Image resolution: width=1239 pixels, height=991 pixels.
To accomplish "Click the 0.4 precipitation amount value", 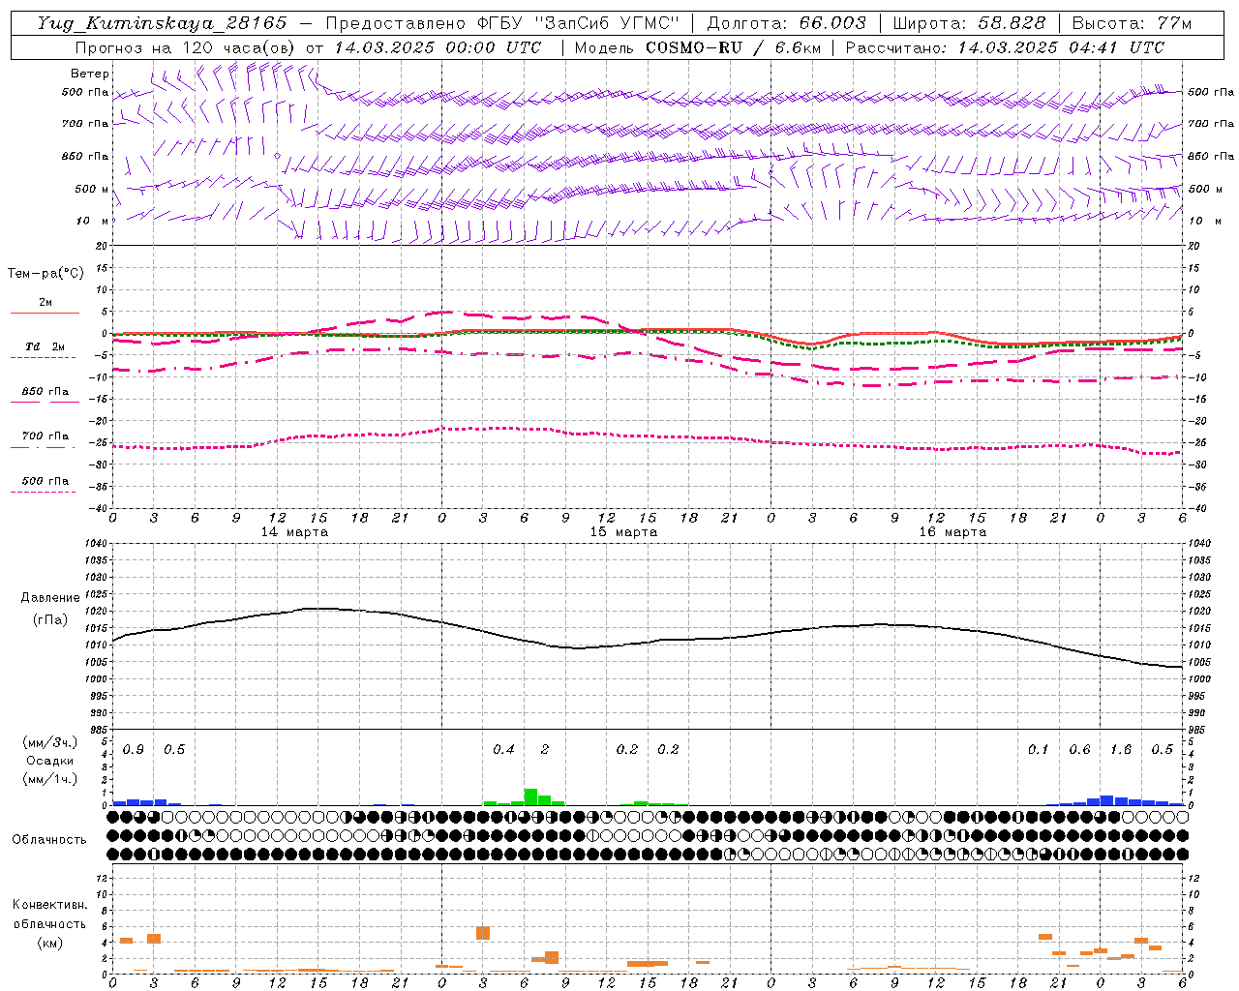I will click(503, 750).
